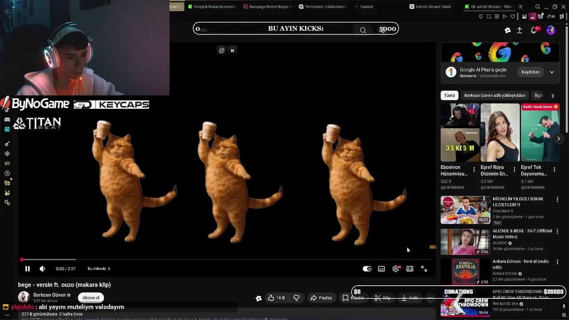The width and height of the screenshot is (569, 320).
Task: Open the account profile avatar
Action: [551, 30]
